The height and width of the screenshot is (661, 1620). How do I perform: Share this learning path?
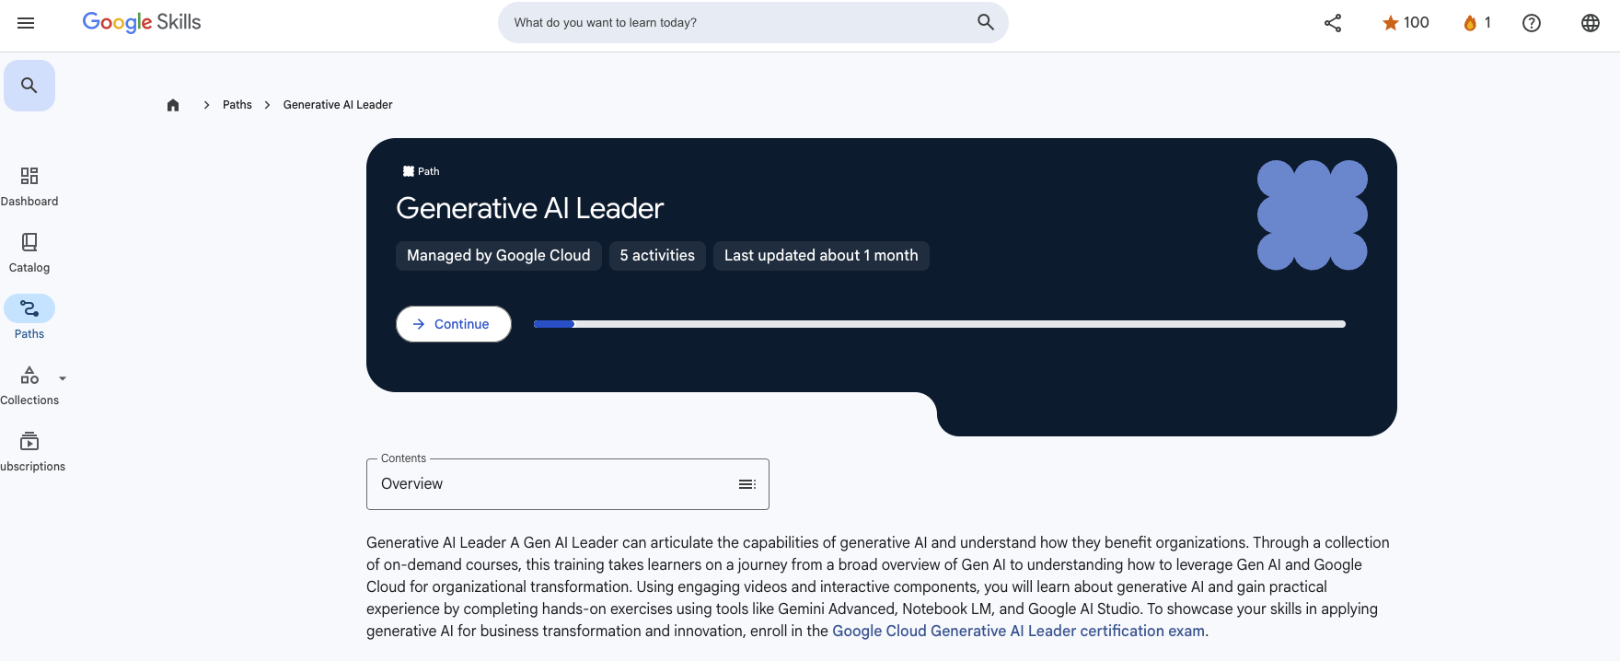pyautogui.click(x=1332, y=23)
